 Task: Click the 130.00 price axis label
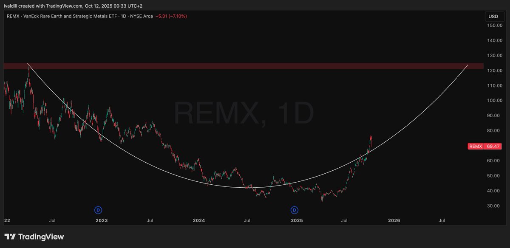tap(495, 56)
